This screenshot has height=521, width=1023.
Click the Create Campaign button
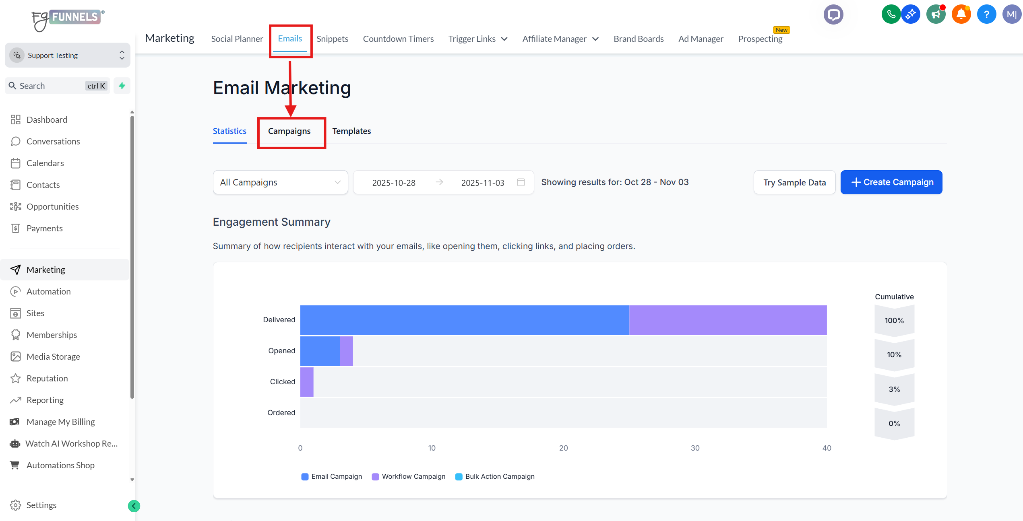(x=891, y=182)
